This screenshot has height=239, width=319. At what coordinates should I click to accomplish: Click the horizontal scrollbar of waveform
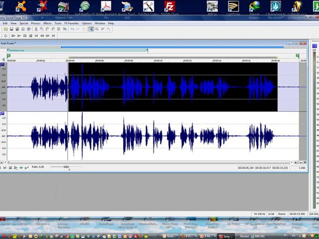pyautogui.click(x=149, y=162)
